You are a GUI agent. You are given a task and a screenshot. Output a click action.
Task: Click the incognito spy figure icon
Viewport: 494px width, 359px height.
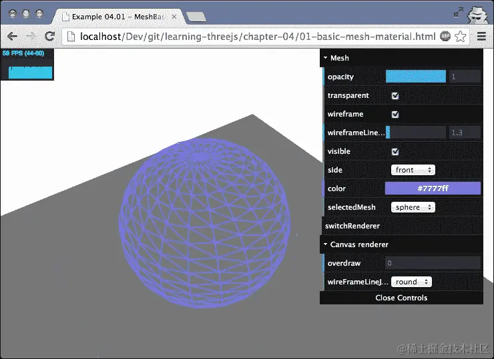(478, 15)
